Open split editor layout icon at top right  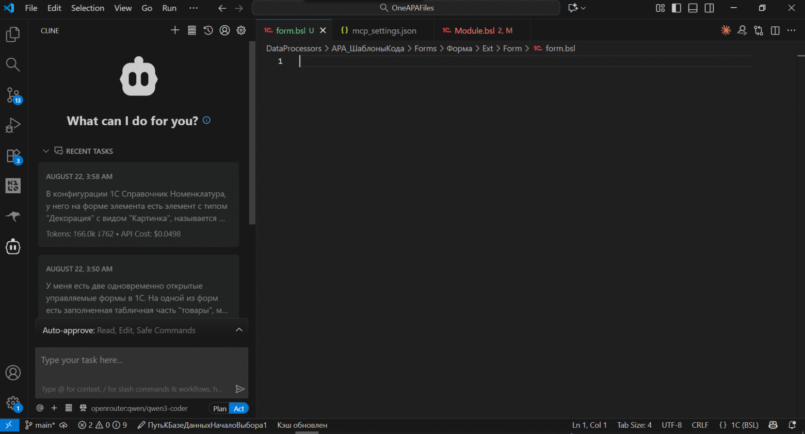click(x=775, y=30)
